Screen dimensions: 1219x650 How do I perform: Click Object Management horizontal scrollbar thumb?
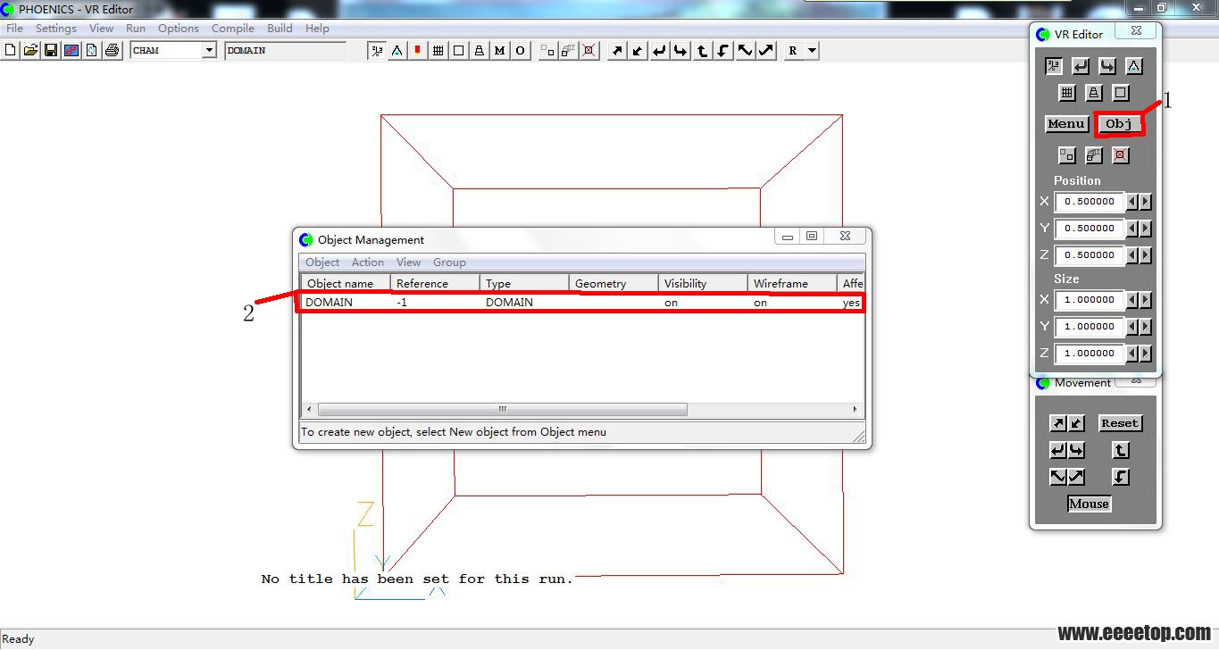(x=503, y=409)
